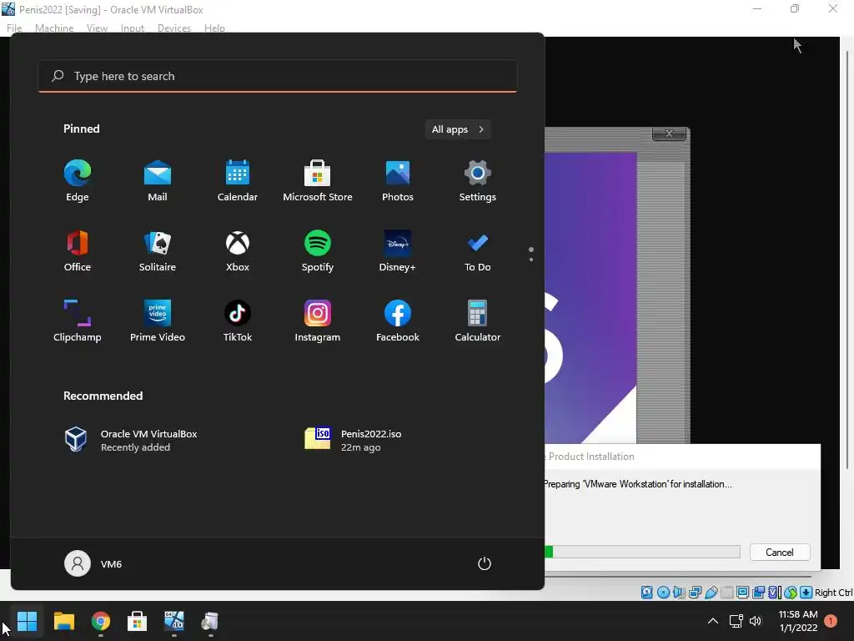The width and height of the screenshot is (854, 641).
Task: Click VirtualBox audio indicator icon
Action: [x=679, y=592]
